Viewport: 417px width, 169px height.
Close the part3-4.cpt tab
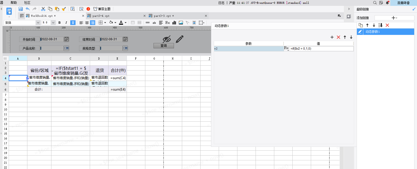click(x=145, y=16)
